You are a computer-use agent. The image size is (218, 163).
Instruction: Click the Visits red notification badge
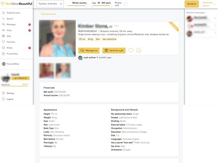30,30
